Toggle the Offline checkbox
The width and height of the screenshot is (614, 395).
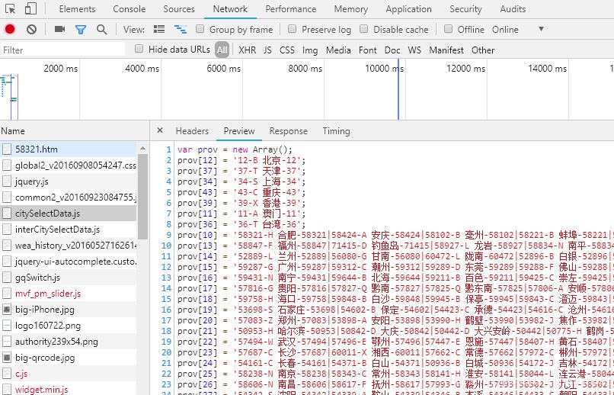(x=449, y=29)
